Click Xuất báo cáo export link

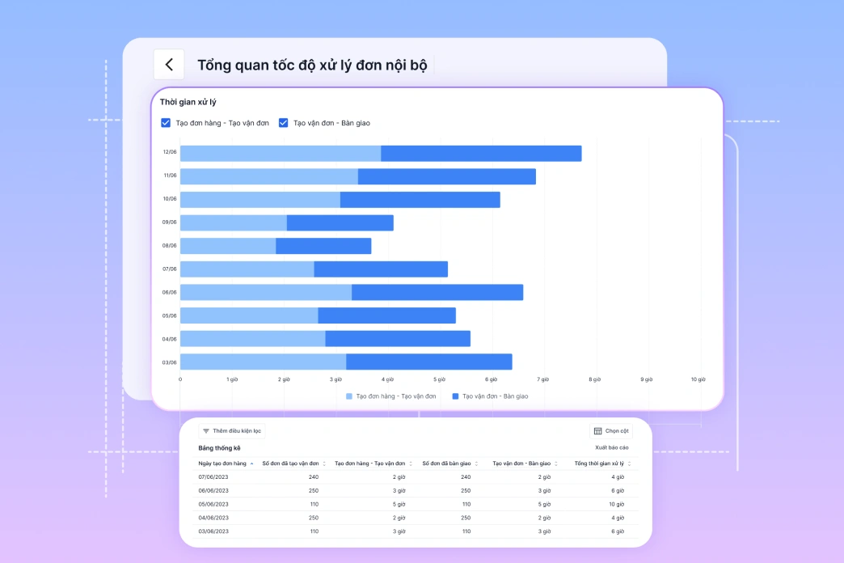pyautogui.click(x=611, y=447)
